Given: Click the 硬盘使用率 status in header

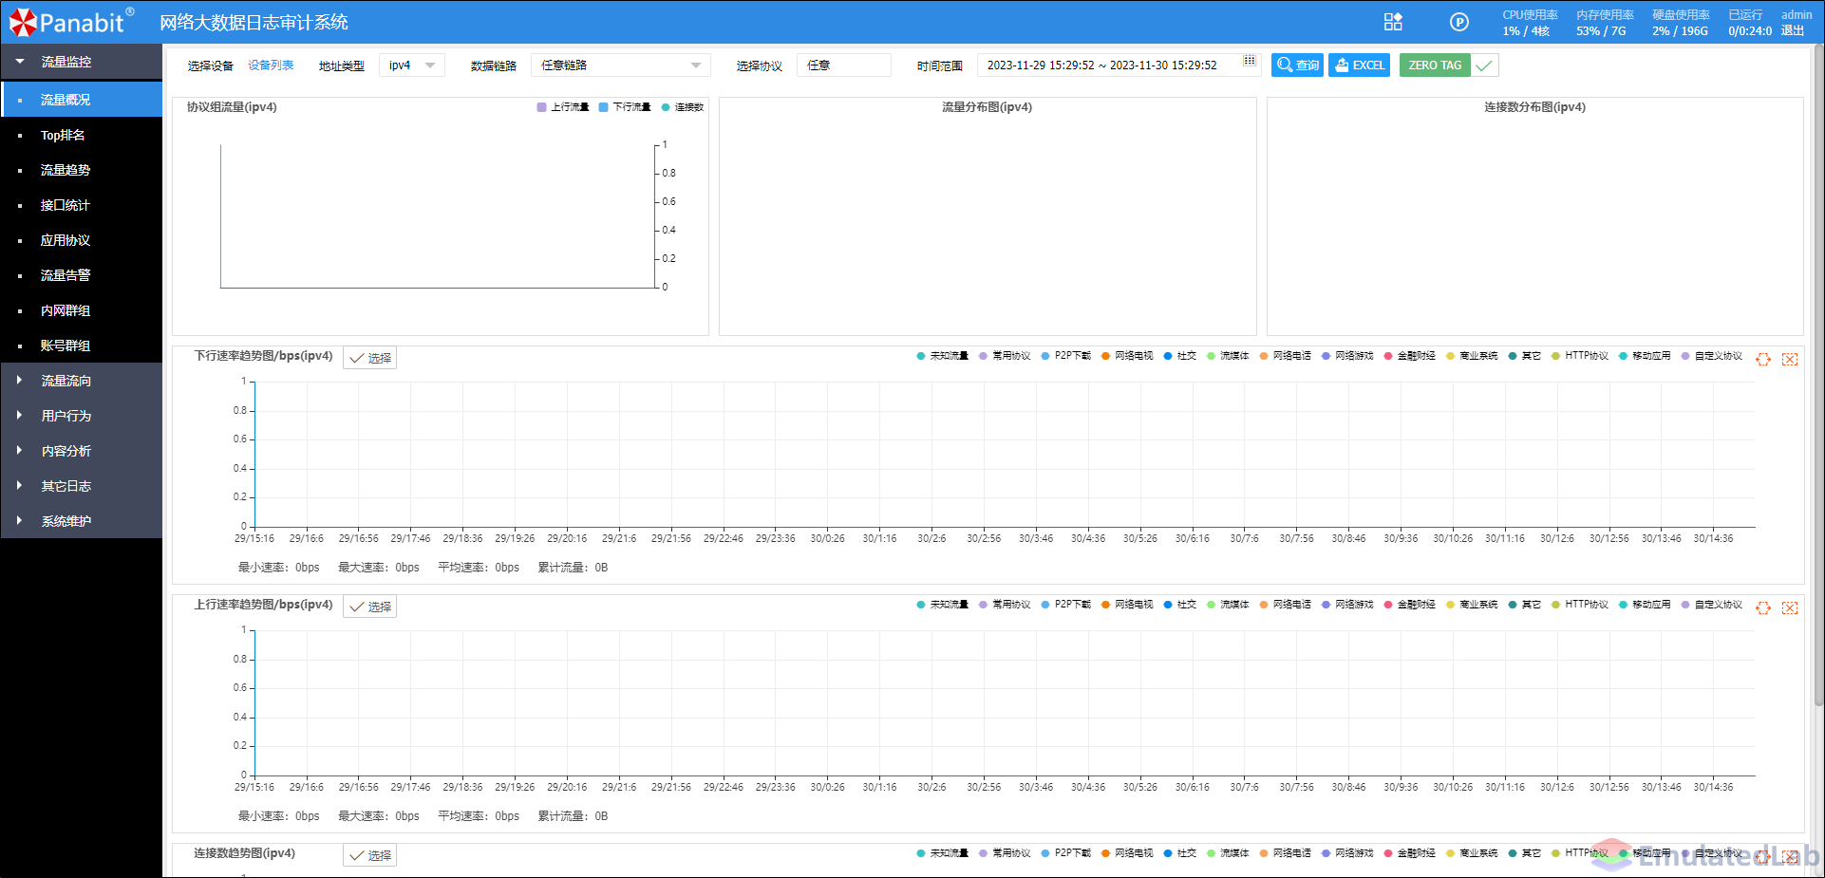Looking at the screenshot, I should click(x=1681, y=23).
